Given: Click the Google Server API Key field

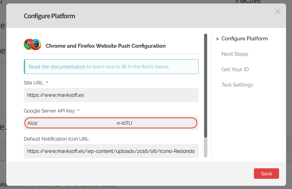Looking at the screenshot, I should click(111, 123).
